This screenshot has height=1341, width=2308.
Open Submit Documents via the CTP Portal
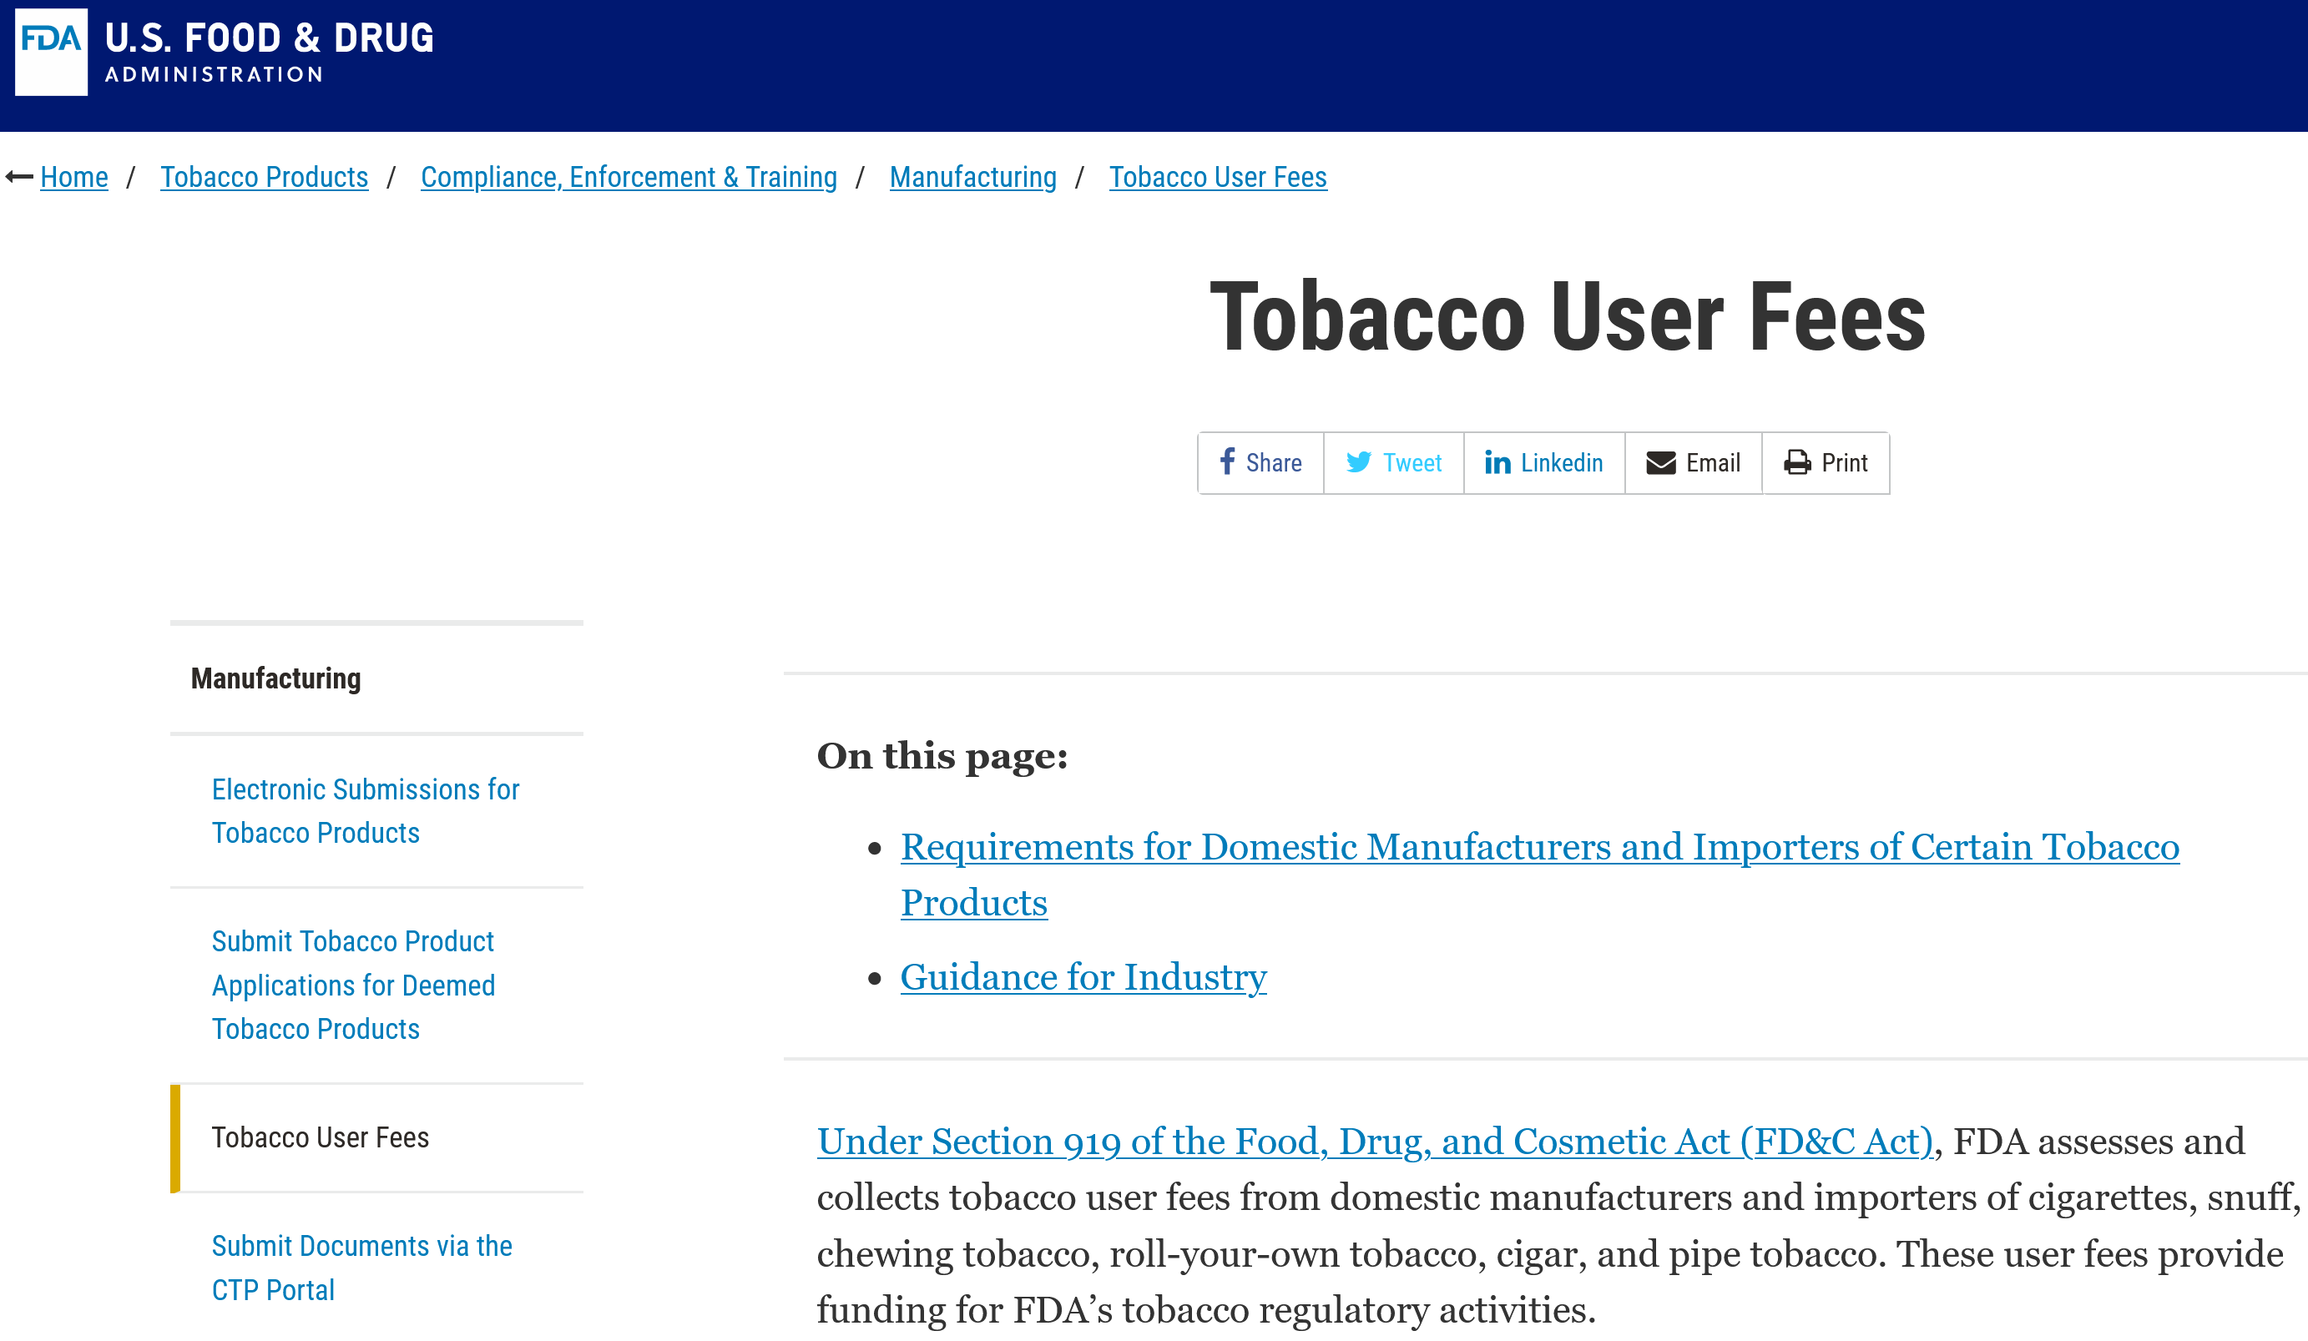(361, 1267)
